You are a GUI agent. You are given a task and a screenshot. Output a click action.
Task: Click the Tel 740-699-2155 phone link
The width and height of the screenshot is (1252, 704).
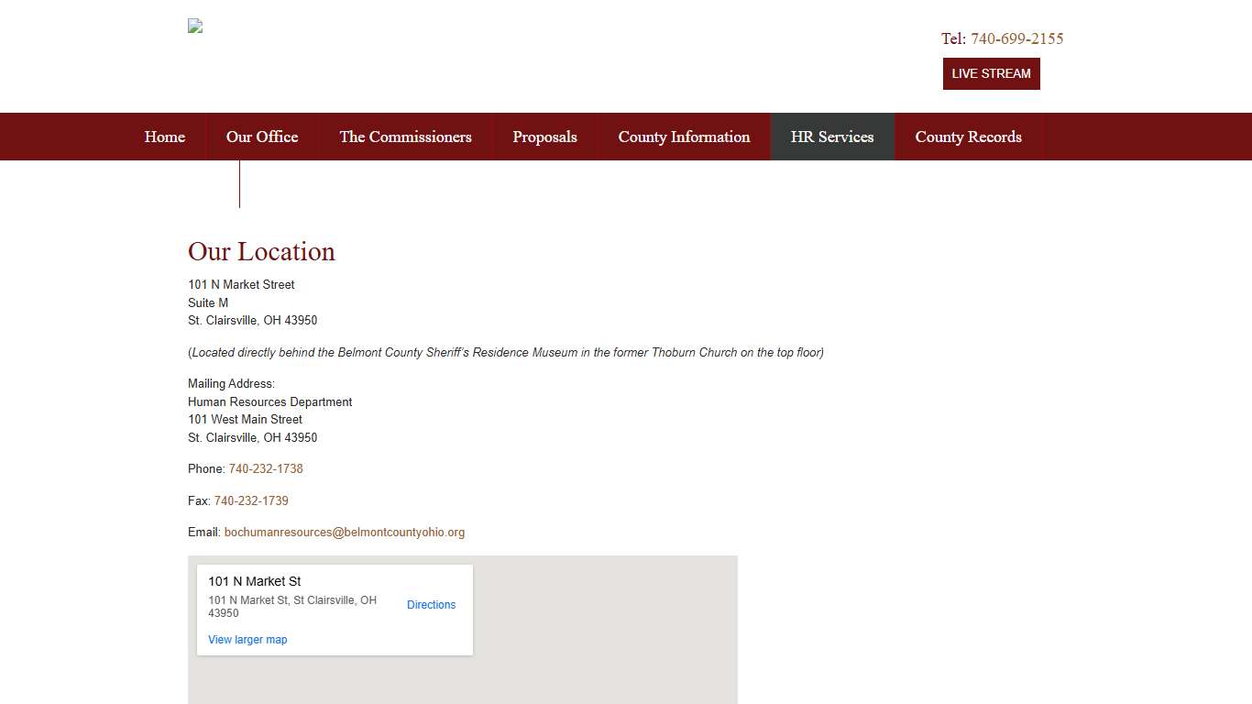(x=1016, y=38)
